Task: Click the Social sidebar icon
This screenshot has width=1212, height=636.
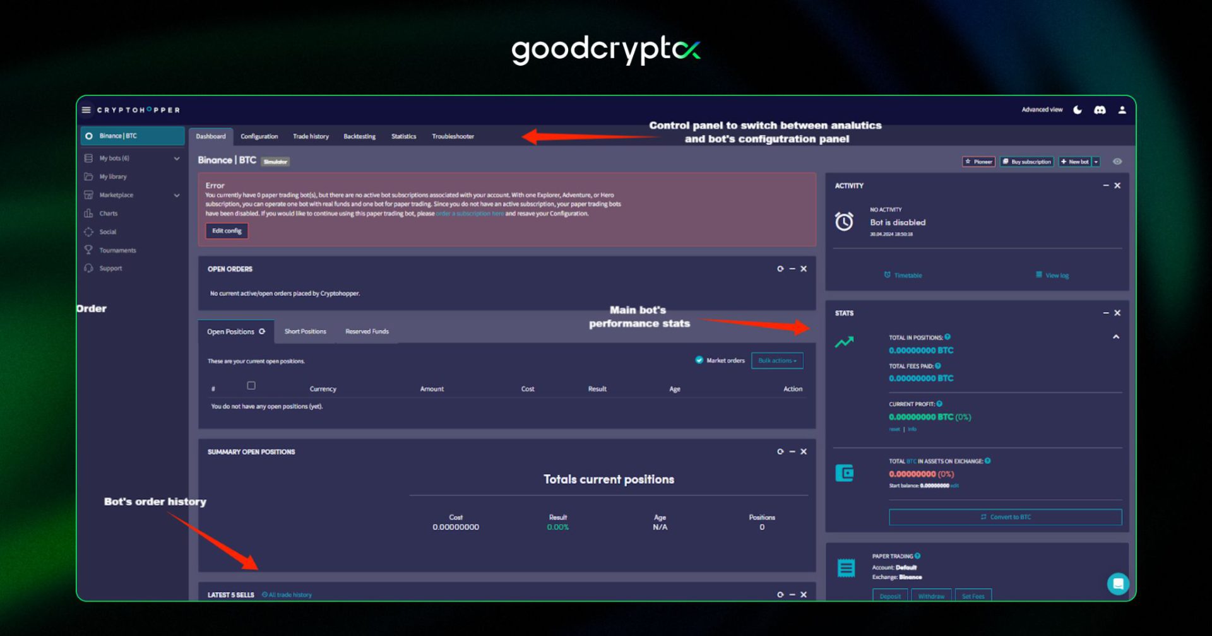Action: coord(88,232)
